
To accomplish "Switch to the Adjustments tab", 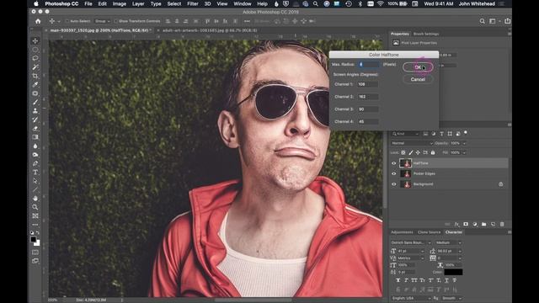I will tap(402, 232).
